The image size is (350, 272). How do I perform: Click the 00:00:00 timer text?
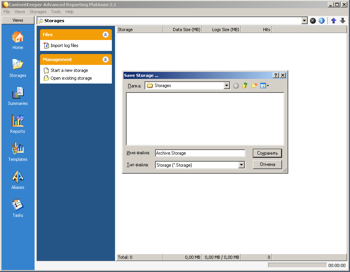tap(337, 265)
